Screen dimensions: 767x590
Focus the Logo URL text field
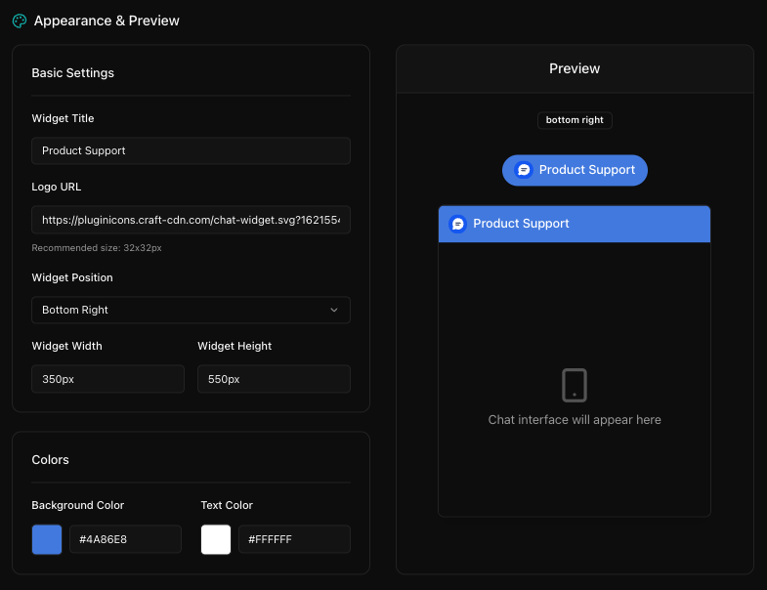pyautogui.click(x=191, y=220)
